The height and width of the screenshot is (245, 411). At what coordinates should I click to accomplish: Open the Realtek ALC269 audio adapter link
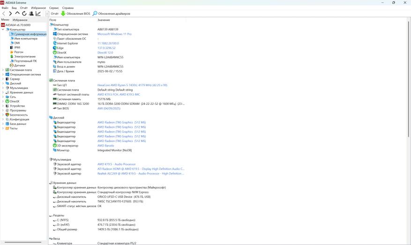pyautogui.click(x=141, y=173)
